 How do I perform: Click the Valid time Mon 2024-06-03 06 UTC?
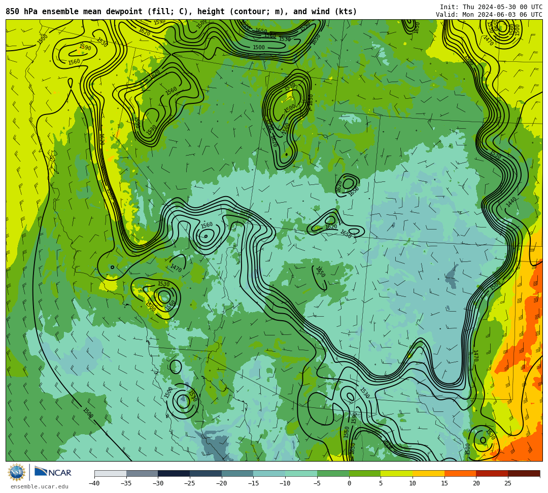tap(489, 15)
